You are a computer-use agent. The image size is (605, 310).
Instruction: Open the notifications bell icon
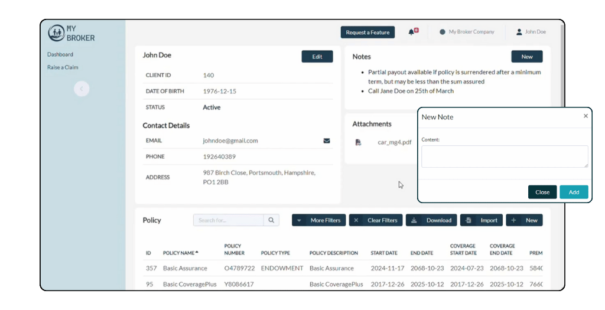pyautogui.click(x=411, y=32)
